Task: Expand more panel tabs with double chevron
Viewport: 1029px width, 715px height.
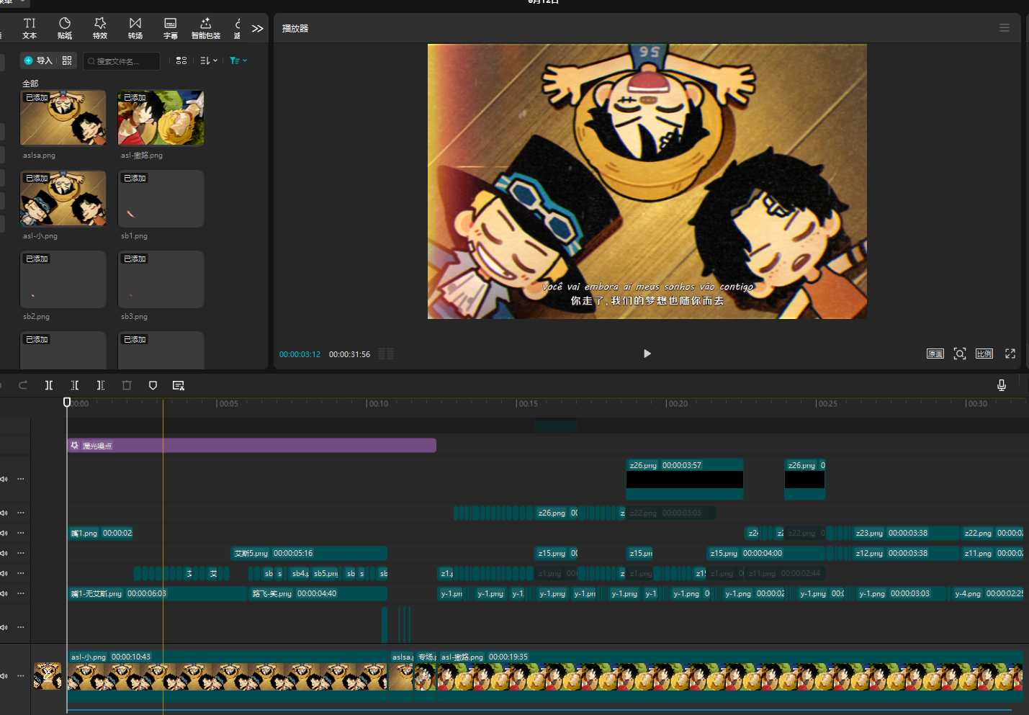Action: [x=257, y=29]
